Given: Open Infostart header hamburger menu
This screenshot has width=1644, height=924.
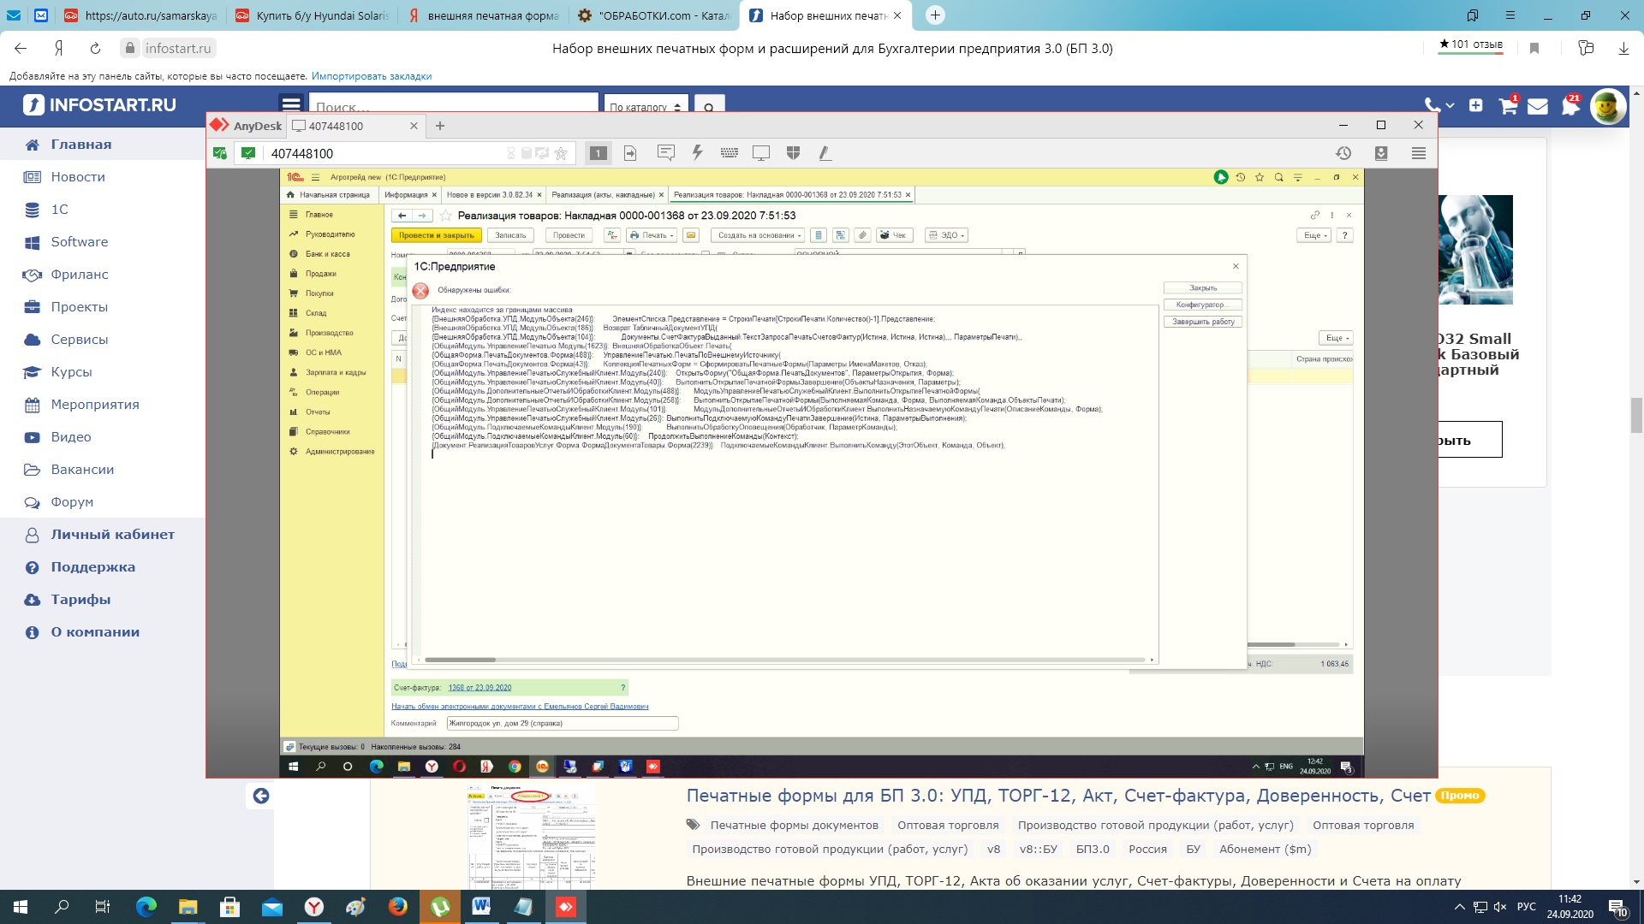Looking at the screenshot, I should [x=291, y=104].
